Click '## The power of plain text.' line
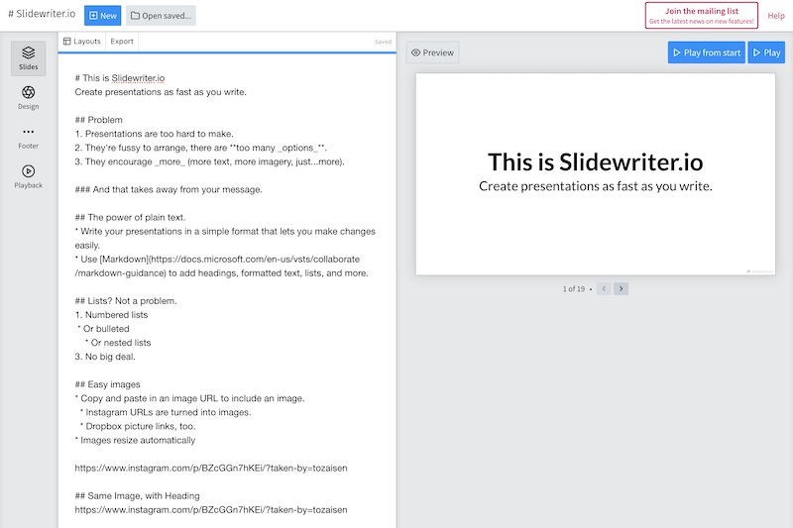The width and height of the screenshot is (793, 528). click(x=130, y=217)
